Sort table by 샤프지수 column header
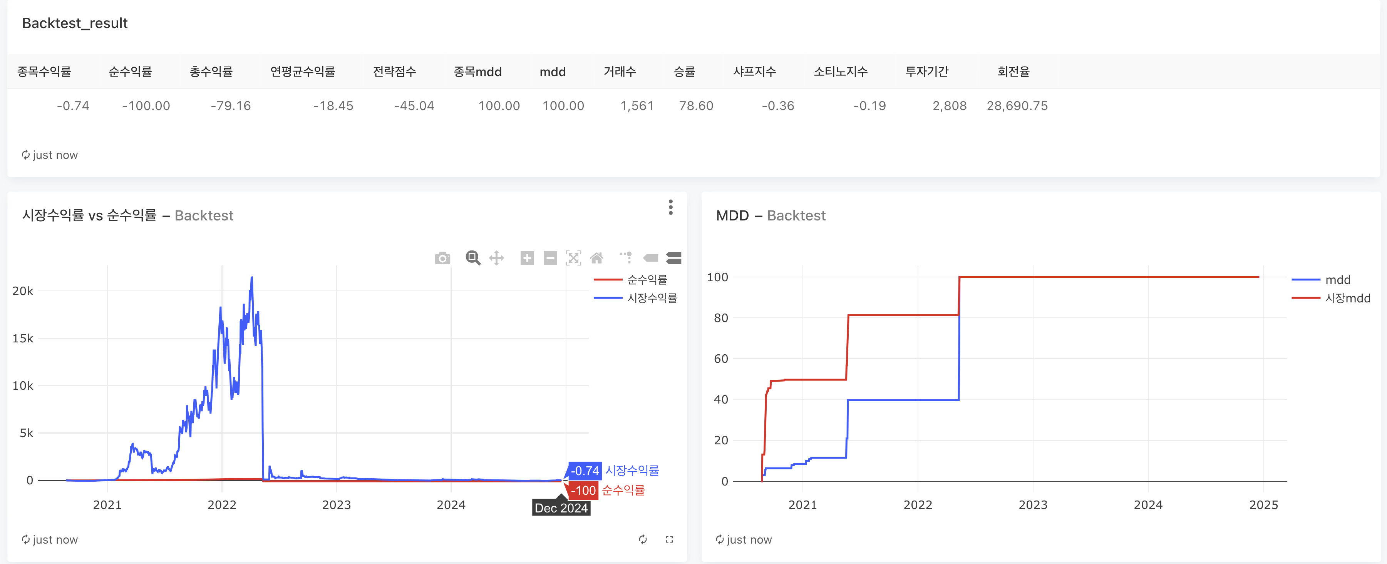The width and height of the screenshot is (1387, 564). 754,72
